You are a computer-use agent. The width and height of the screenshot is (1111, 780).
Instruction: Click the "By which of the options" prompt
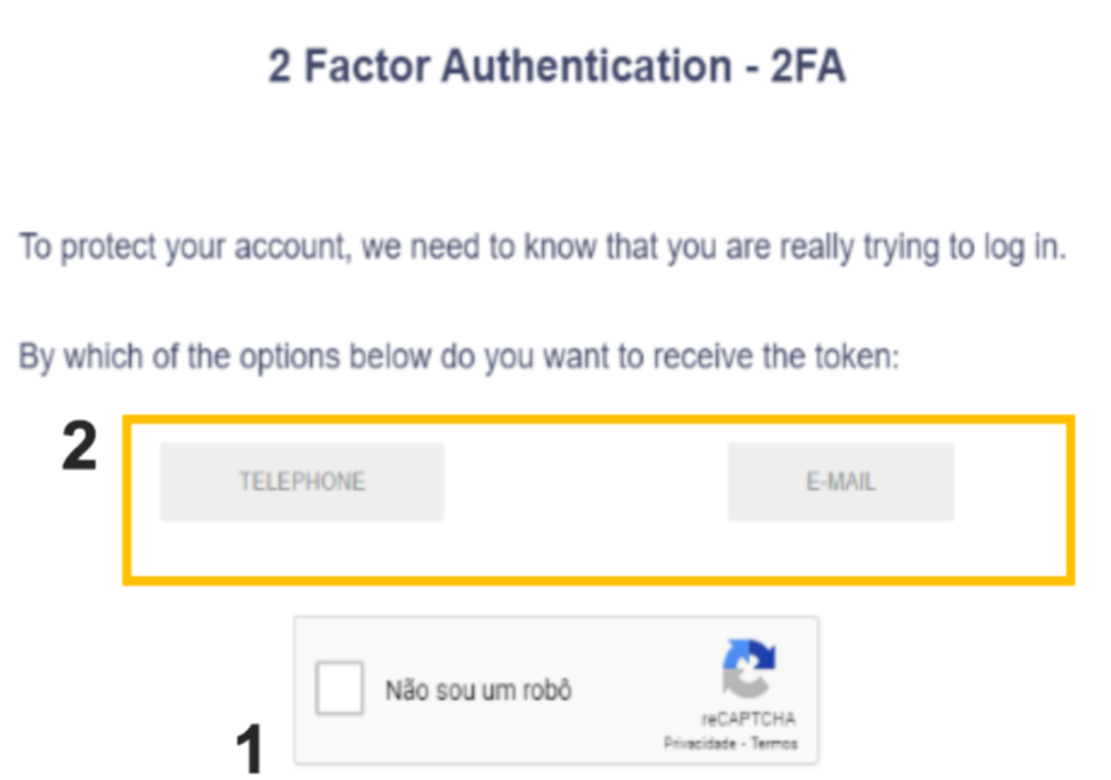pyautogui.click(x=179, y=357)
